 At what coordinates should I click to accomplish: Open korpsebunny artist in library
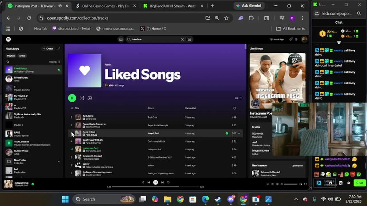point(33,79)
